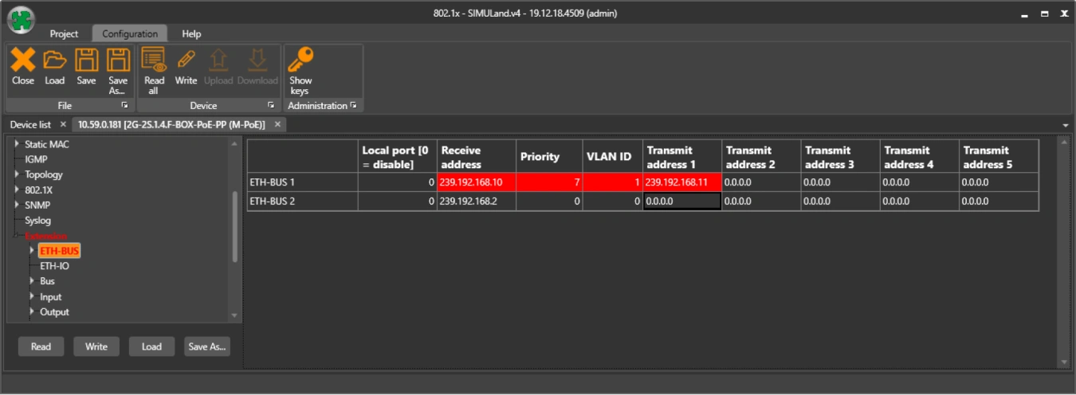Viewport: 1076px width, 395px height.
Task: Open Show keys administration icon
Action: tap(300, 61)
